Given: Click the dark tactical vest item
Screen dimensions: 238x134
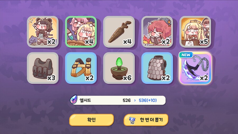Looking at the screenshot, I should (43, 68).
